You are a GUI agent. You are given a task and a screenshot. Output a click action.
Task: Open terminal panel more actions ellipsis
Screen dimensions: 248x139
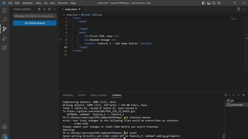pyautogui.click(x=233, y=95)
